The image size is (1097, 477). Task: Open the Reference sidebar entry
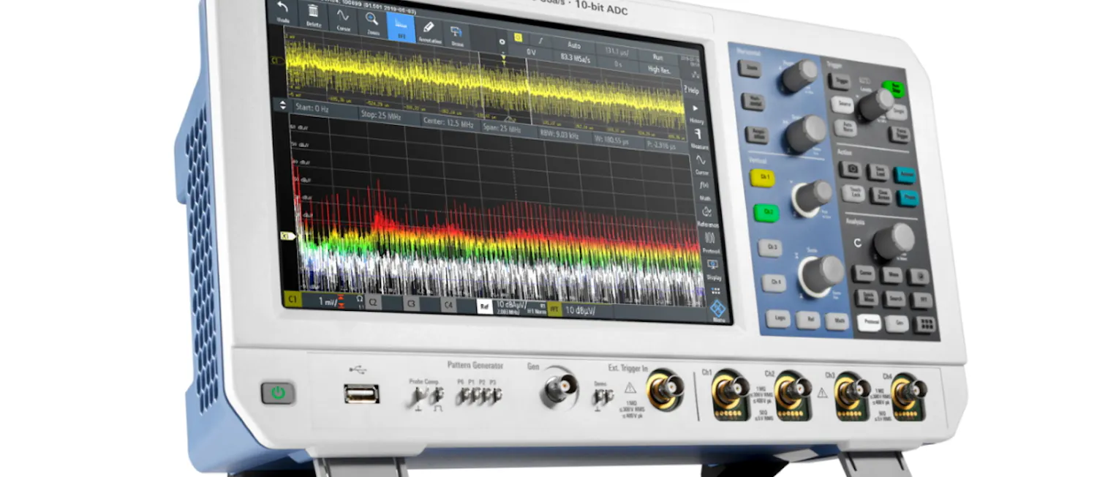(708, 216)
